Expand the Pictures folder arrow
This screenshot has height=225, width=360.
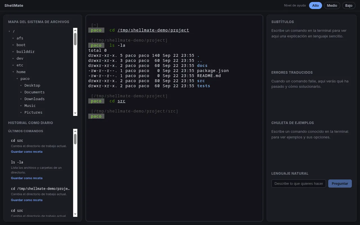[x=21, y=112]
